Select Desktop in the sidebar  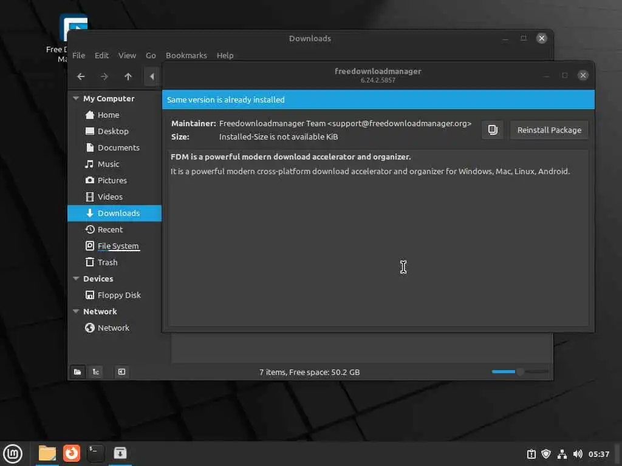(115, 131)
